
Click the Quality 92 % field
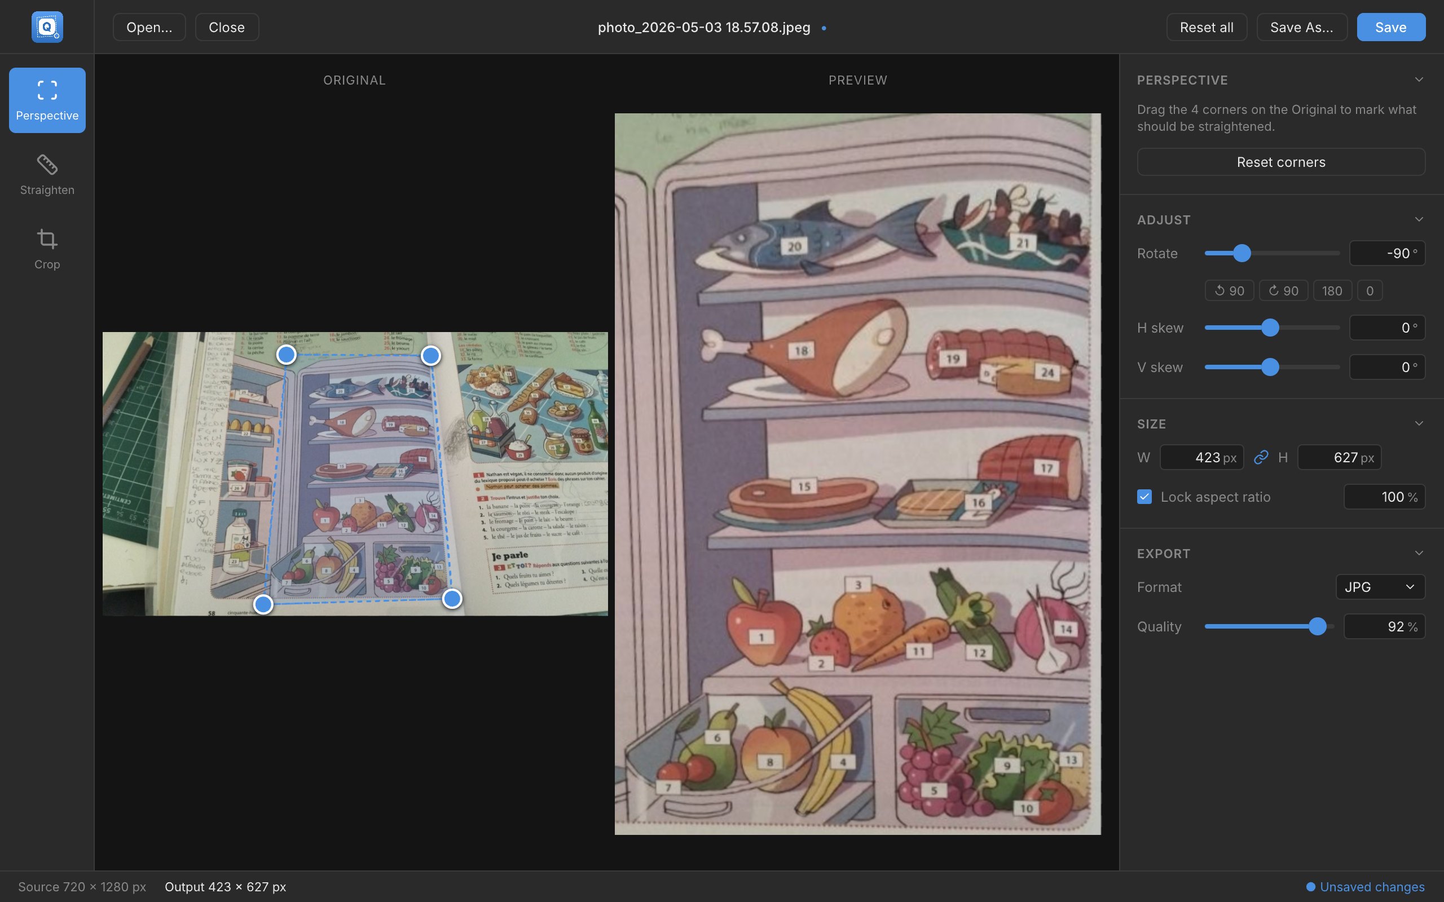tap(1384, 626)
